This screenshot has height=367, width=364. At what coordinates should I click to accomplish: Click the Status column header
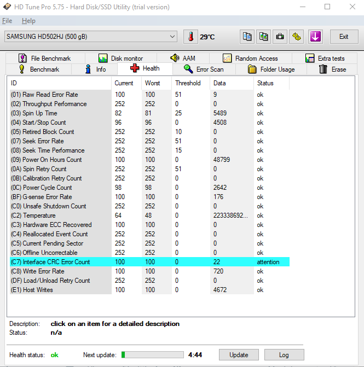pos(271,83)
